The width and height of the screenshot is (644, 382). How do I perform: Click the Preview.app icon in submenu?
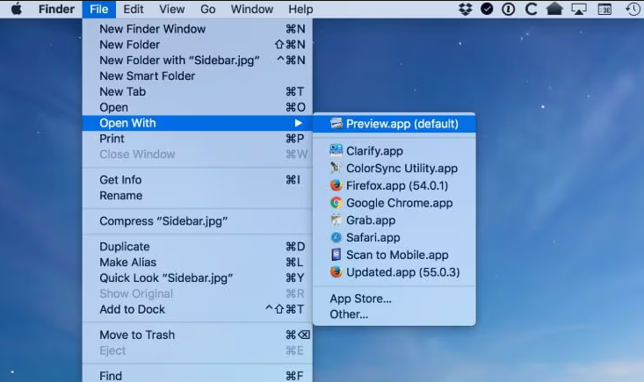(336, 124)
